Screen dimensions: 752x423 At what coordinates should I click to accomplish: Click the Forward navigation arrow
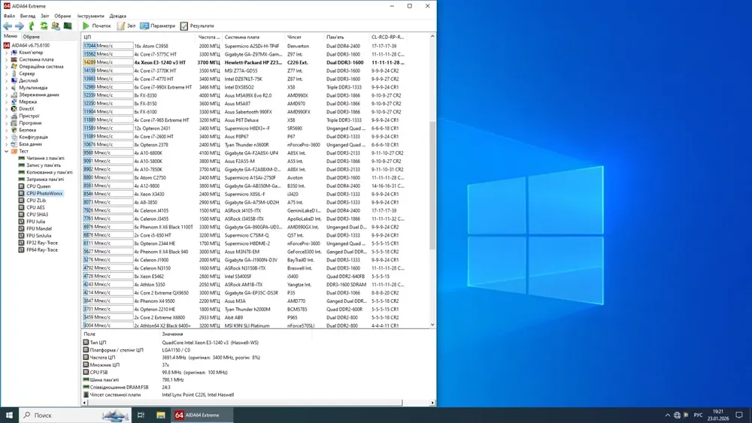(20, 26)
